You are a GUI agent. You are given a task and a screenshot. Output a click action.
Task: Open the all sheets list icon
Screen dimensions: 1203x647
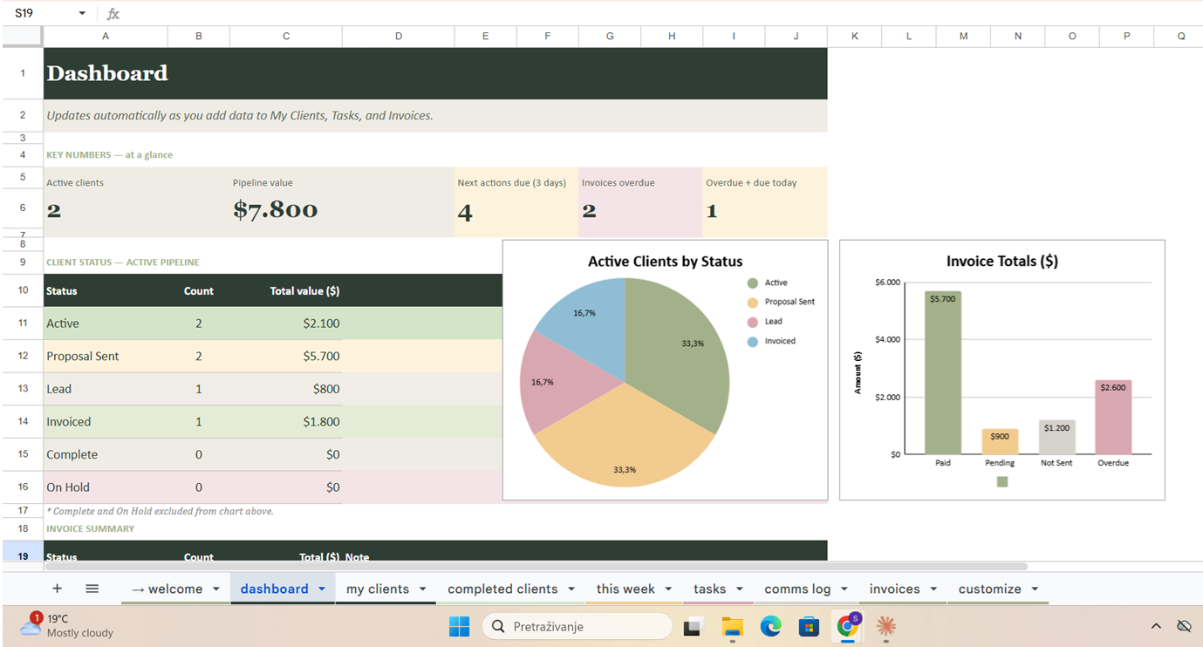(92, 589)
